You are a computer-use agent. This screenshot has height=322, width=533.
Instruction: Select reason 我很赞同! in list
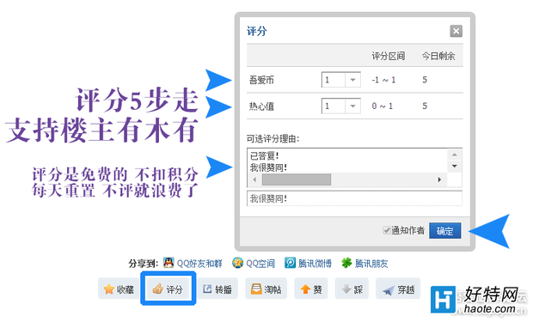point(268,167)
